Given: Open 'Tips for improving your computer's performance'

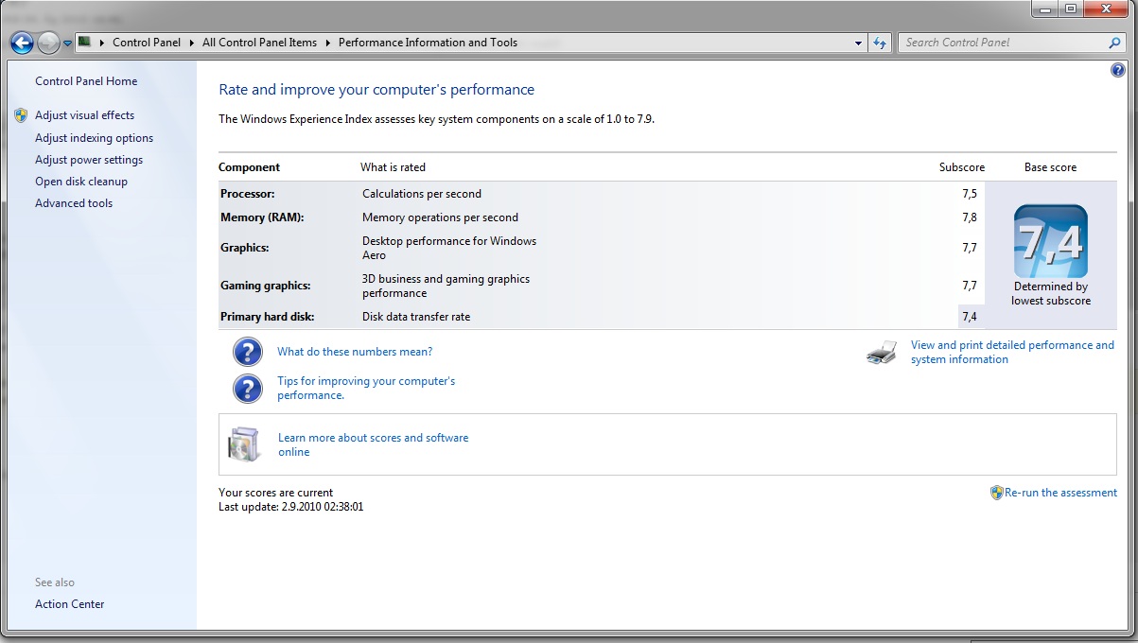Looking at the screenshot, I should [366, 388].
